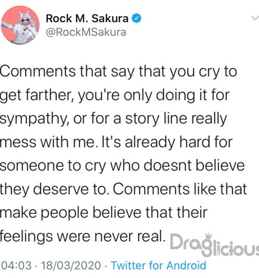Select the tweet's first line beginning "Comments that say"
This screenshot has height=278, width=259.
tap(118, 72)
